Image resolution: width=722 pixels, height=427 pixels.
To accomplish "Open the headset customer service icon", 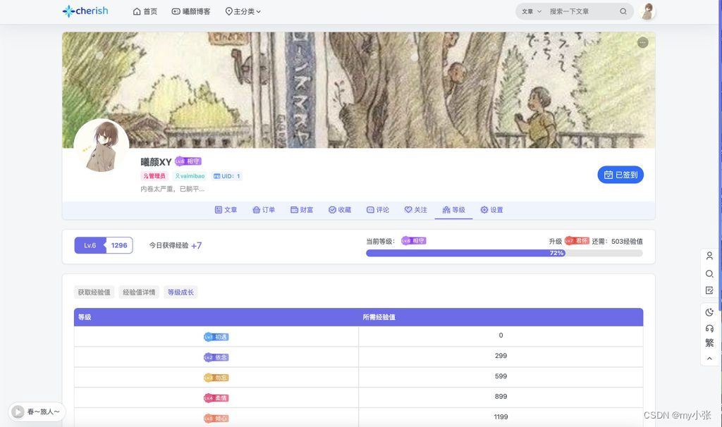I will point(709,328).
